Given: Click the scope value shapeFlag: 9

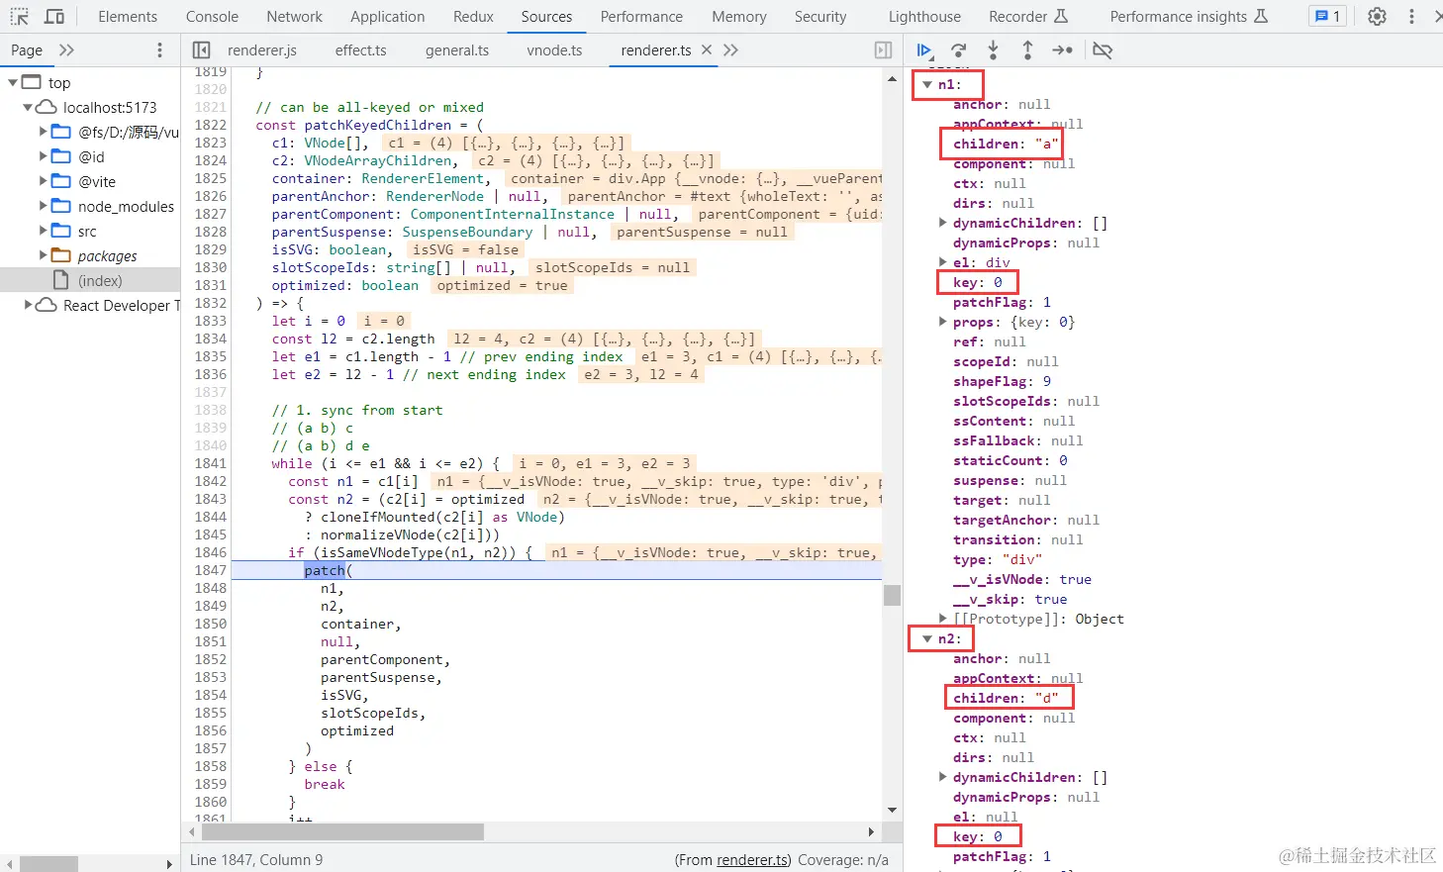Looking at the screenshot, I should (x=1002, y=382).
